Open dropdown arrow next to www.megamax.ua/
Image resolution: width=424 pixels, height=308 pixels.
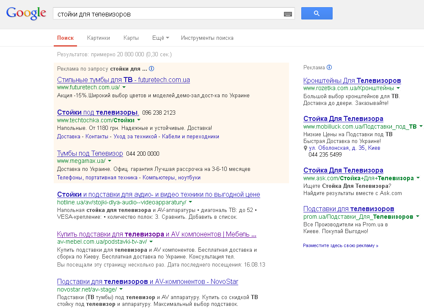point(110,161)
